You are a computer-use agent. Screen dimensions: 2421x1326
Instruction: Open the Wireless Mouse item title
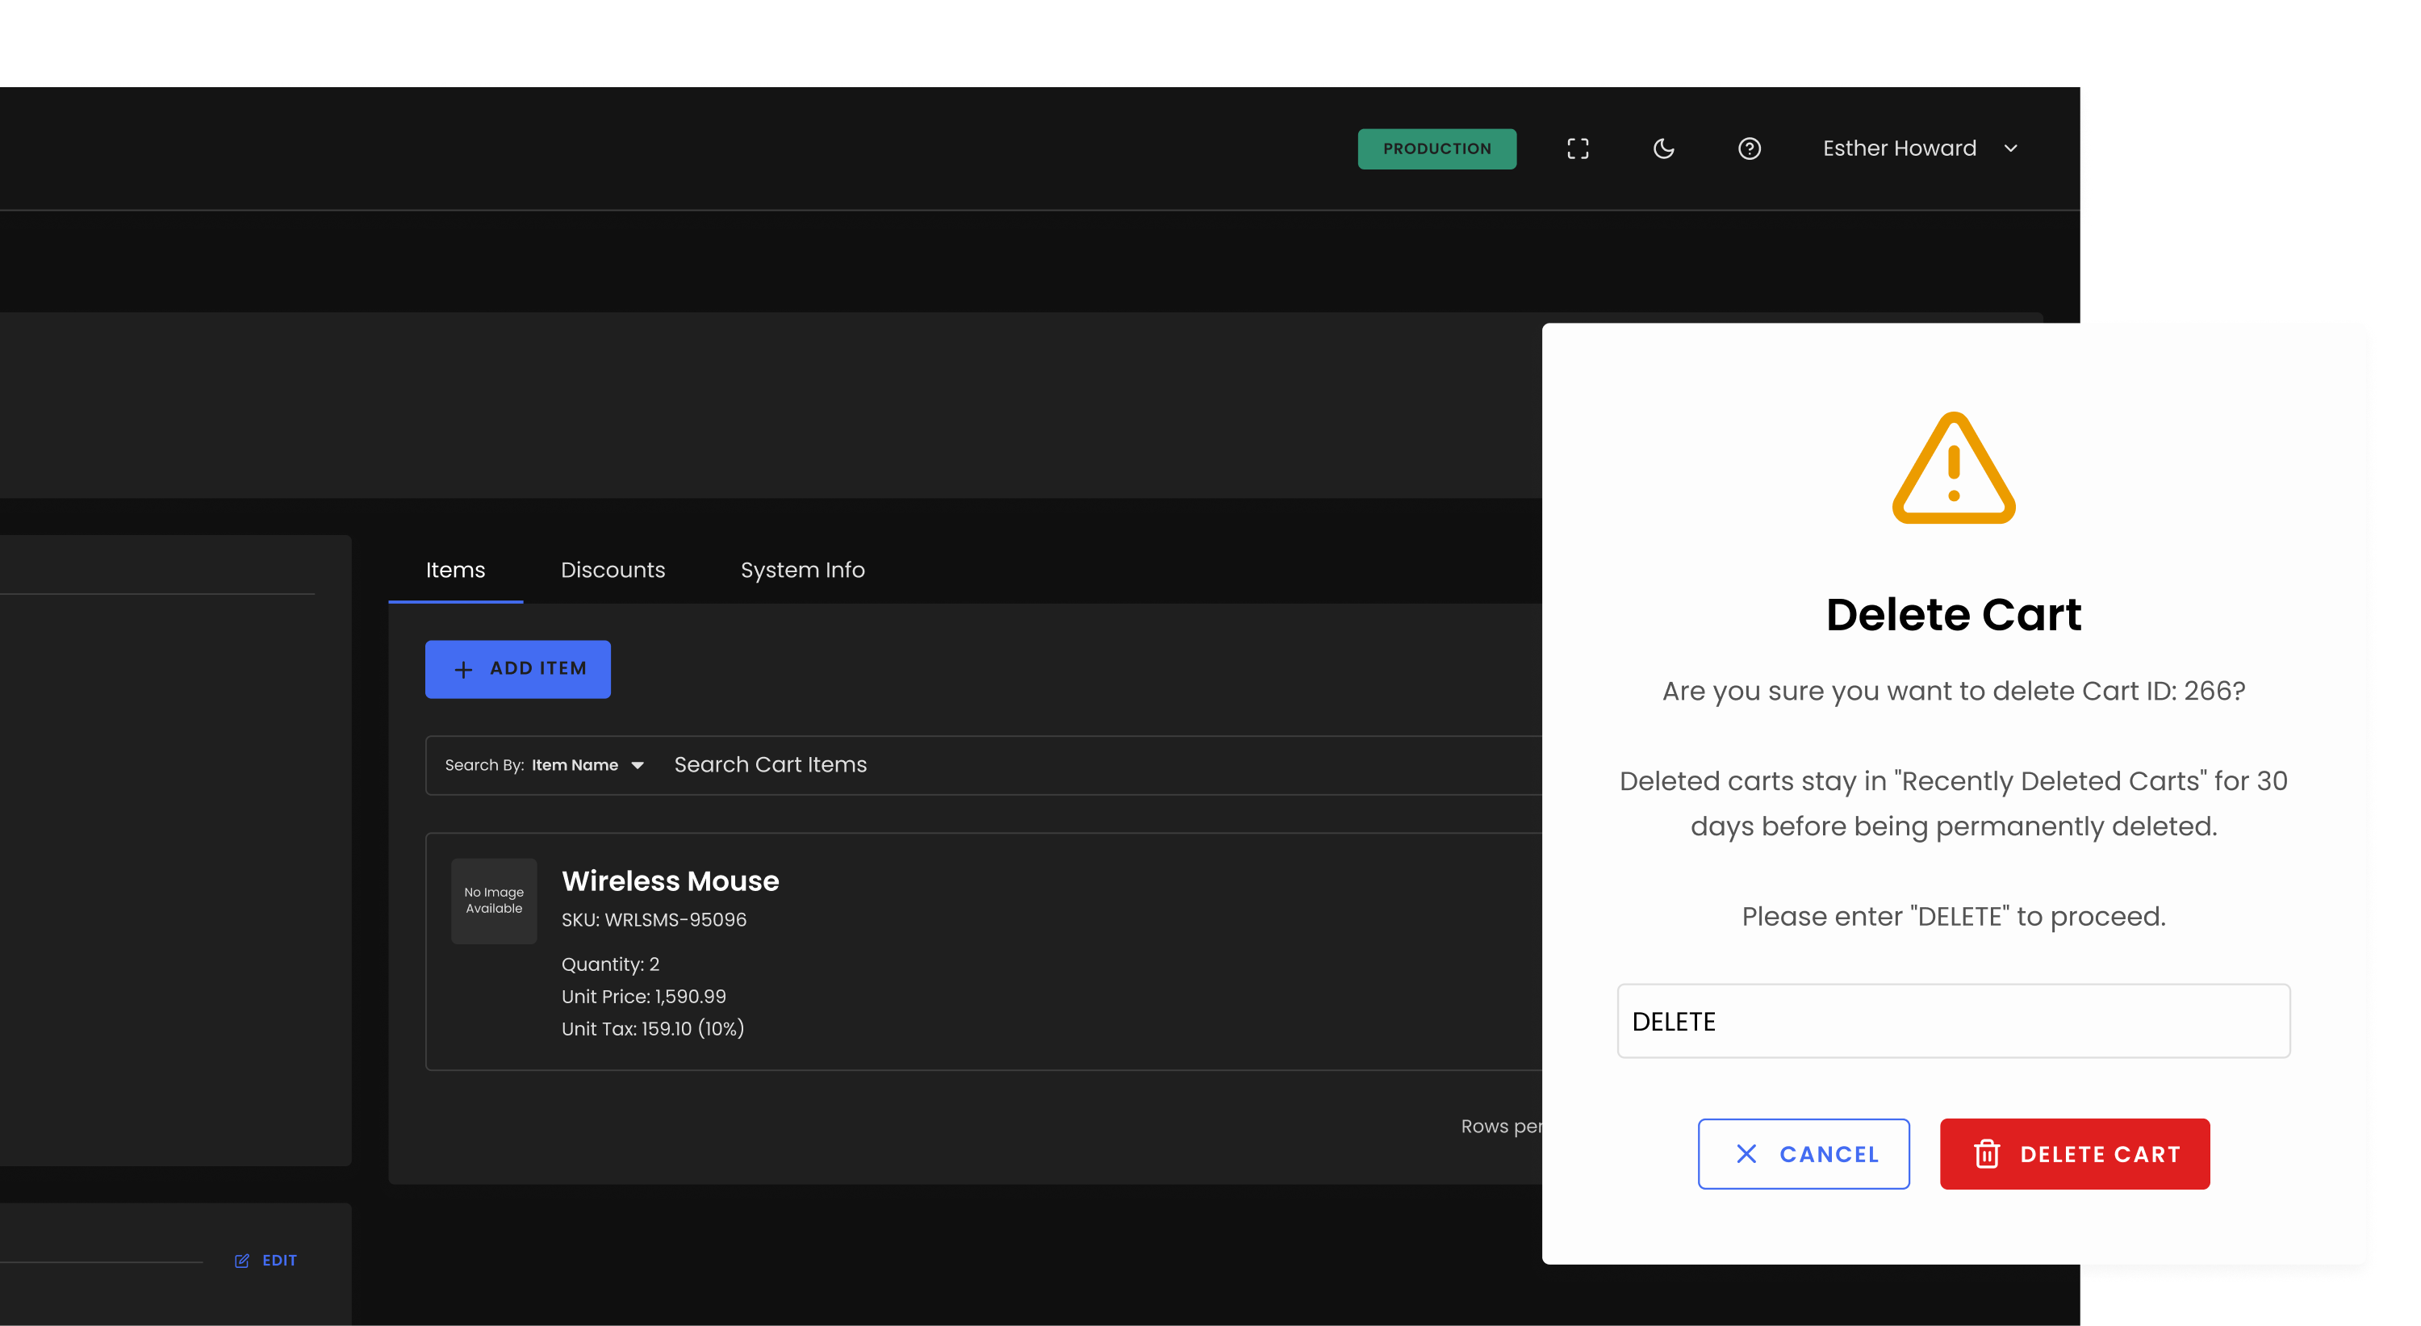(x=670, y=881)
